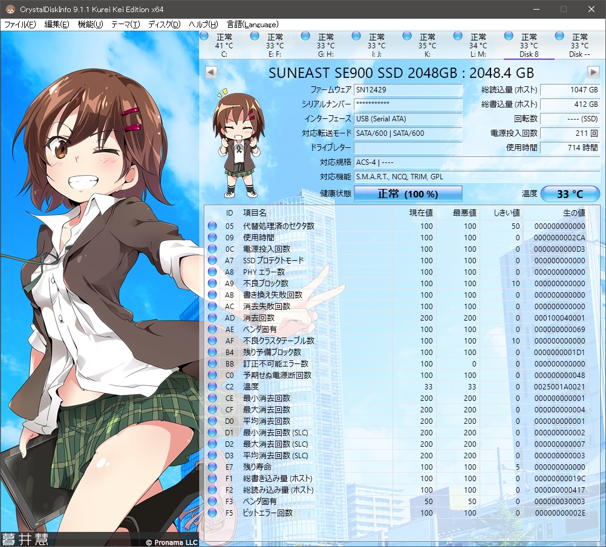Select the Disk 8 drive tab
Screen dimensions: 606x547
(x=529, y=45)
